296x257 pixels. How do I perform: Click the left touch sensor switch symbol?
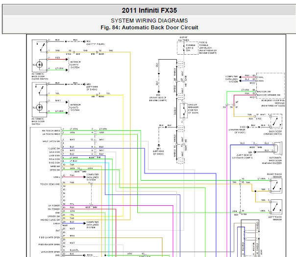[276, 207]
